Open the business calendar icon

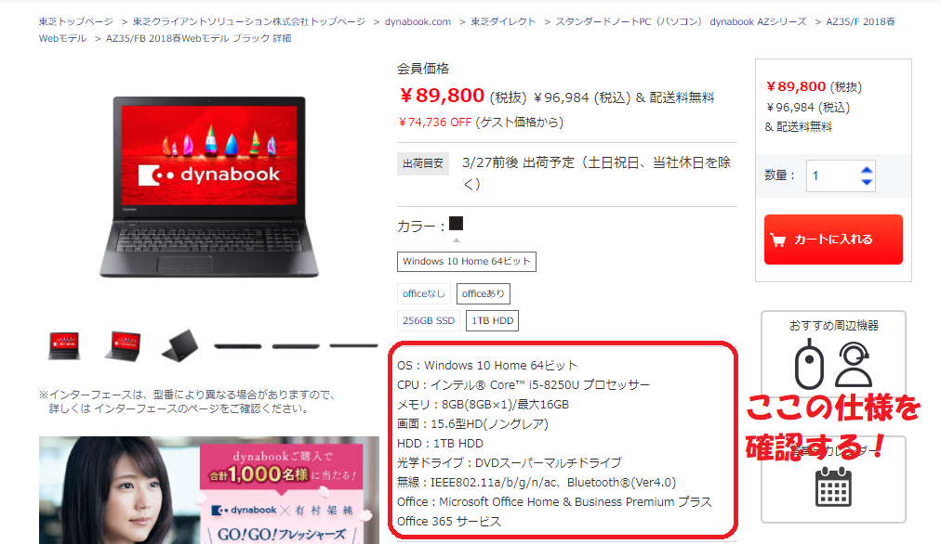pos(833,486)
